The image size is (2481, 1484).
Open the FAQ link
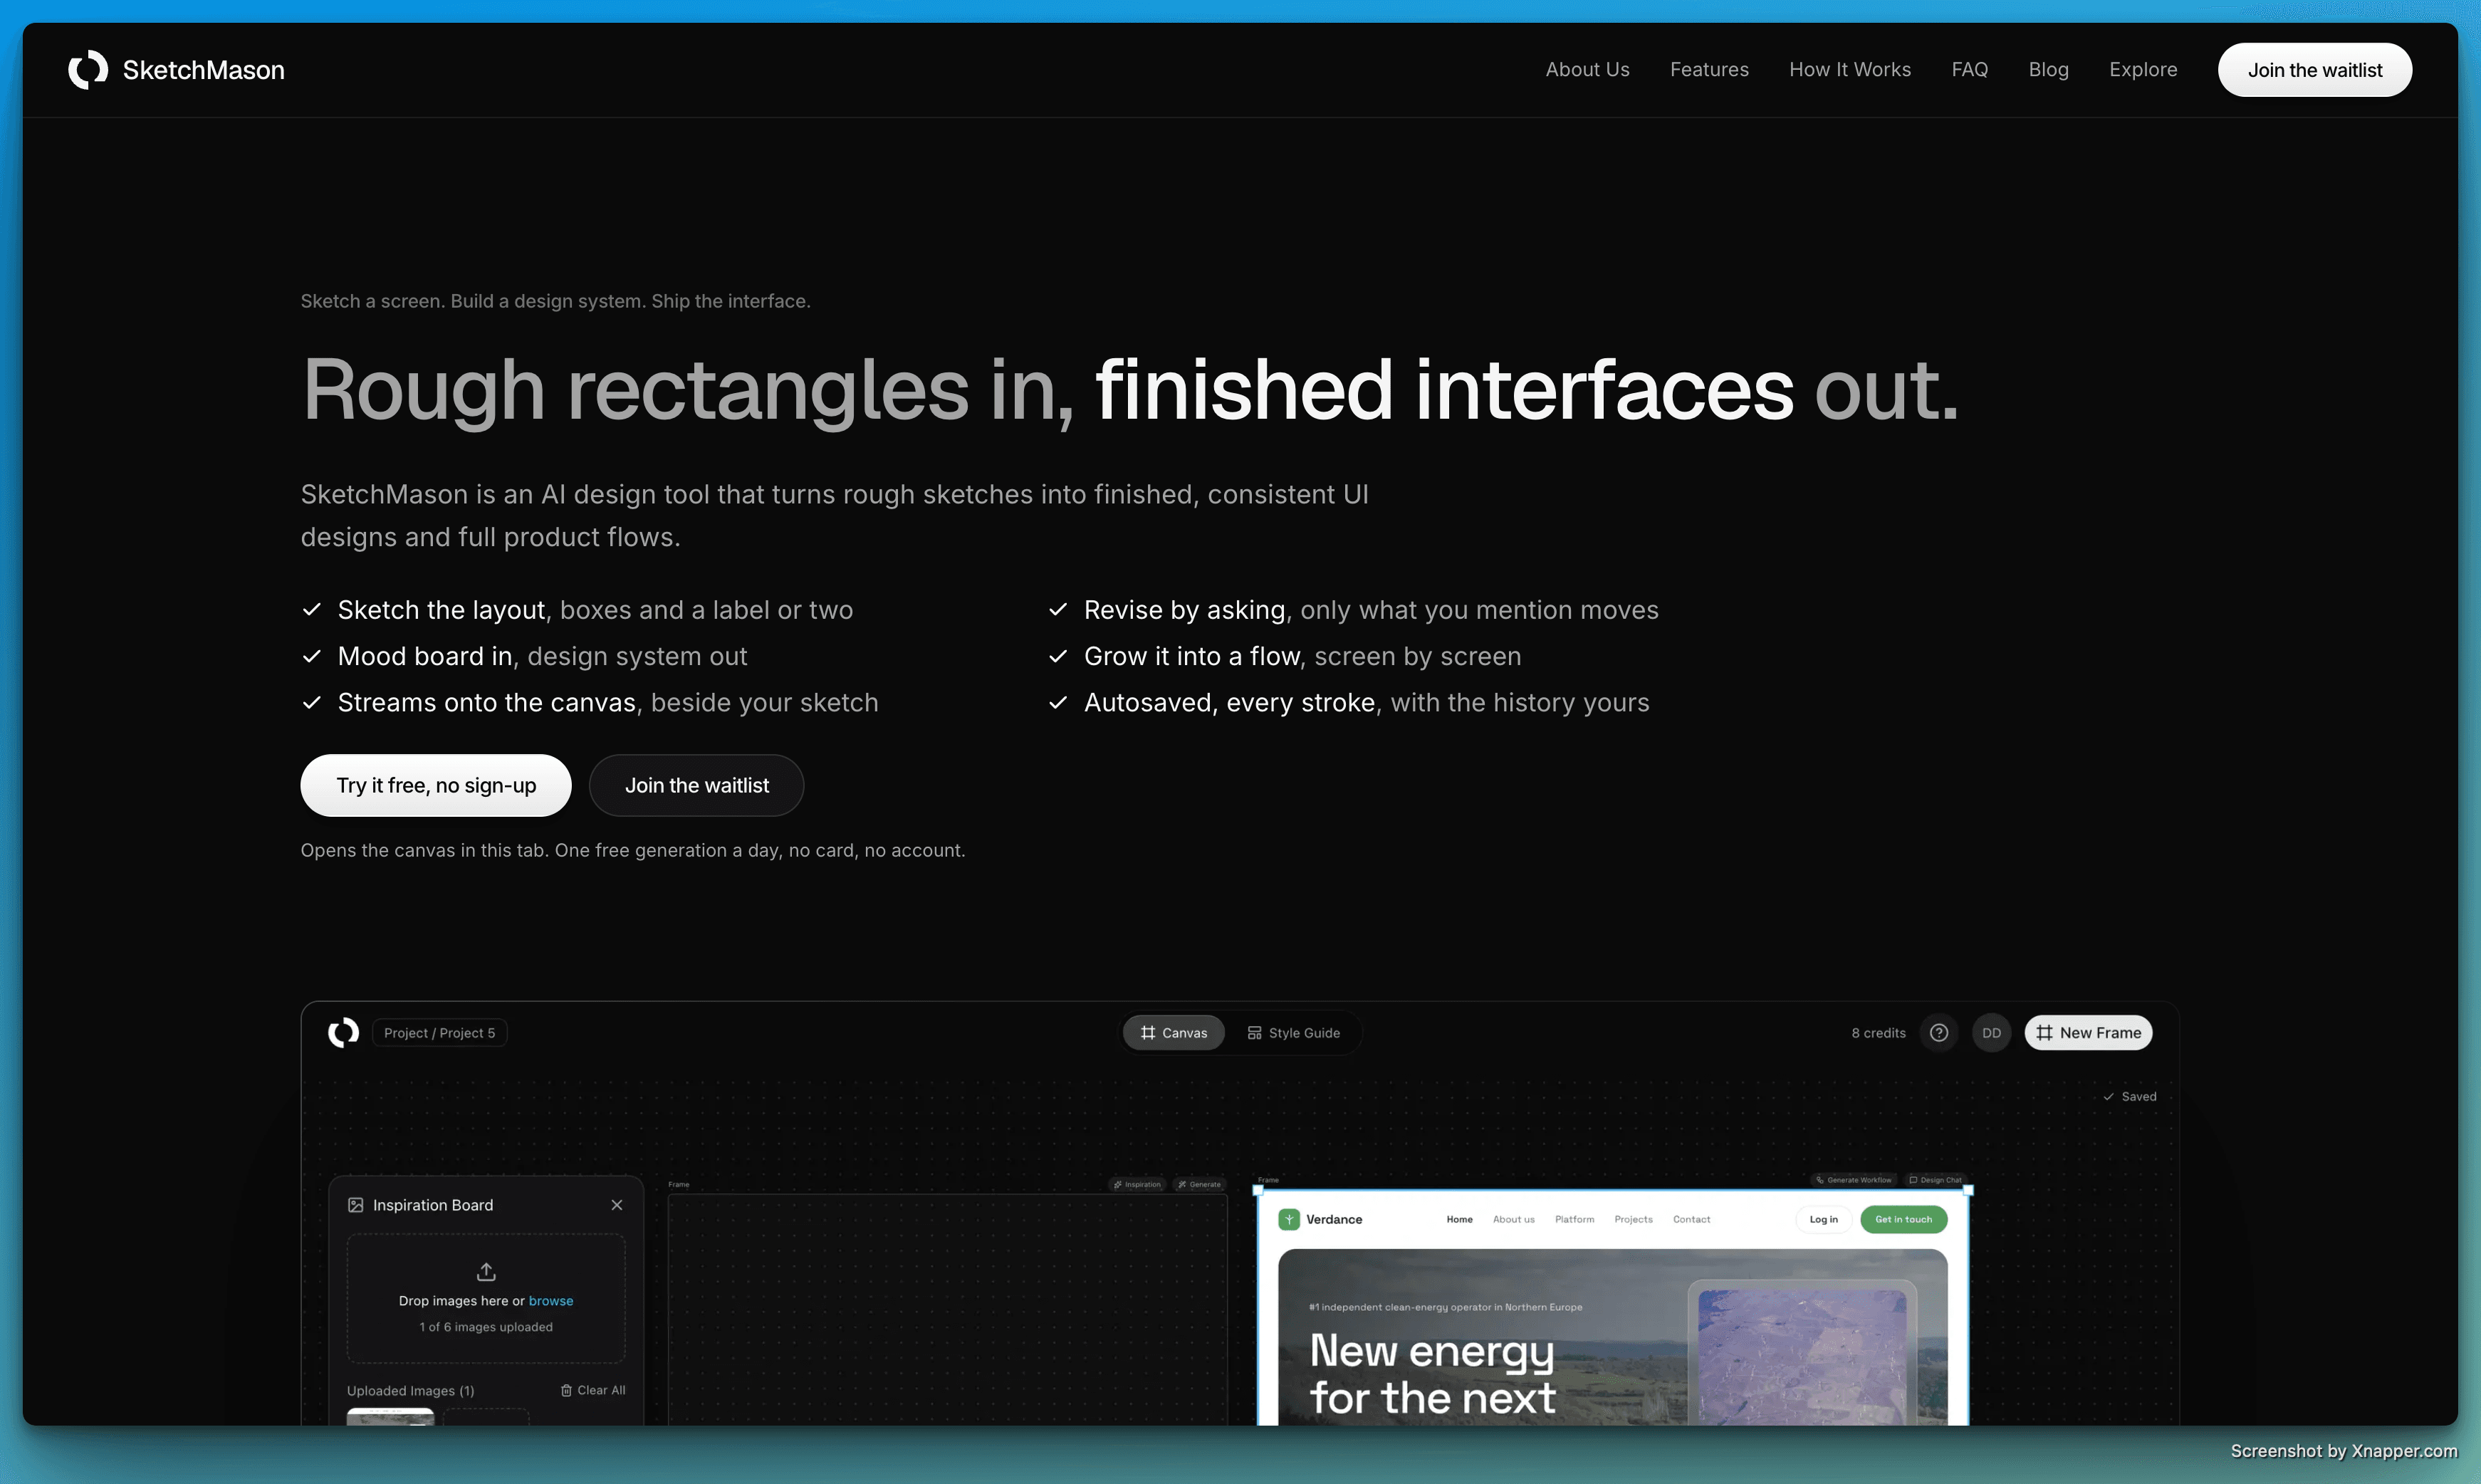tap(1969, 70)
